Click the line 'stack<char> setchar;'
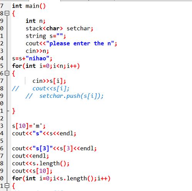The image size is (192, 191). pyautogui.click(x=60, y=28)
